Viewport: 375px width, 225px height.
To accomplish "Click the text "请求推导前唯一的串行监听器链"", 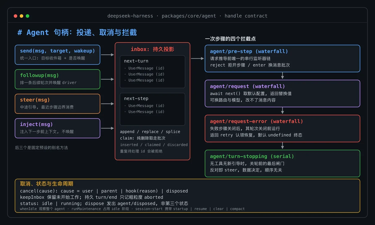I will click(240, 59).
